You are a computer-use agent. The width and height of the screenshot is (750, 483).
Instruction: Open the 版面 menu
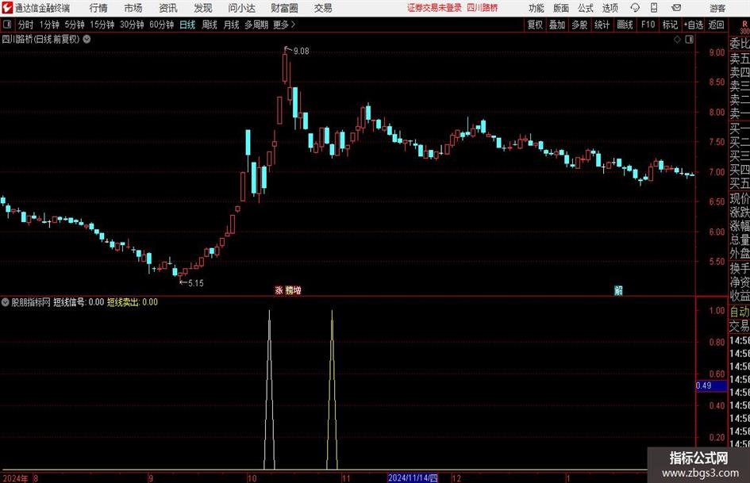561,8
